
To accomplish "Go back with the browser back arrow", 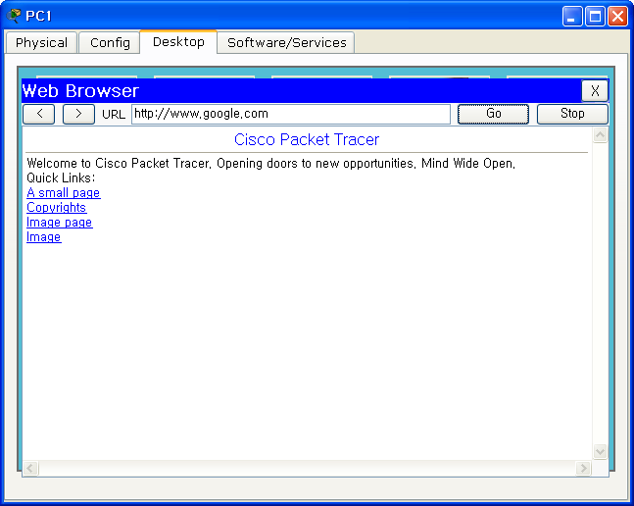I will pos(39,114).
